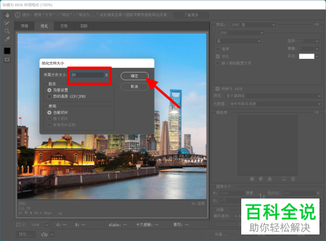Select the 当前设置 current settings radio

click(50, 90)
